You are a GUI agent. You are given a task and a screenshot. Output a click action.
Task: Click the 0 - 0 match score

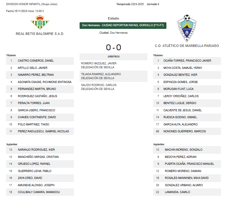[113, 48]
